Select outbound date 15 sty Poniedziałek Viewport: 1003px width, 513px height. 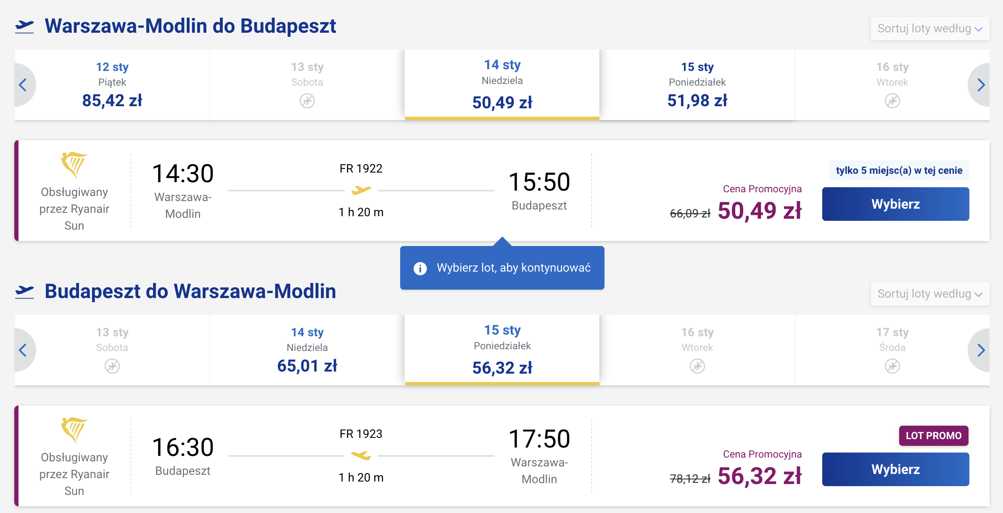coord(697,85)
